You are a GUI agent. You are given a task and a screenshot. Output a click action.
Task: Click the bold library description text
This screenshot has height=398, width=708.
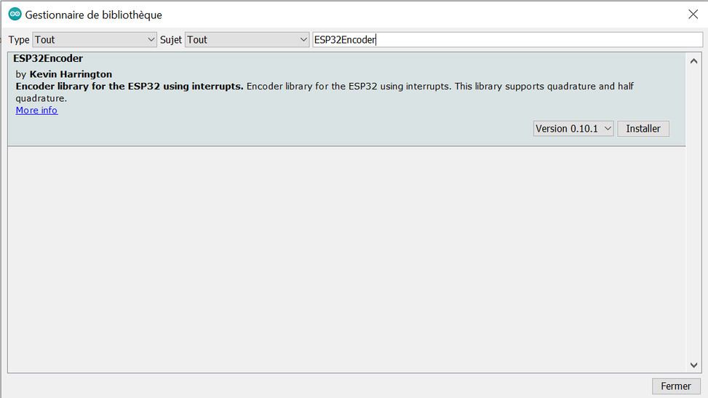tap(130, 87)
